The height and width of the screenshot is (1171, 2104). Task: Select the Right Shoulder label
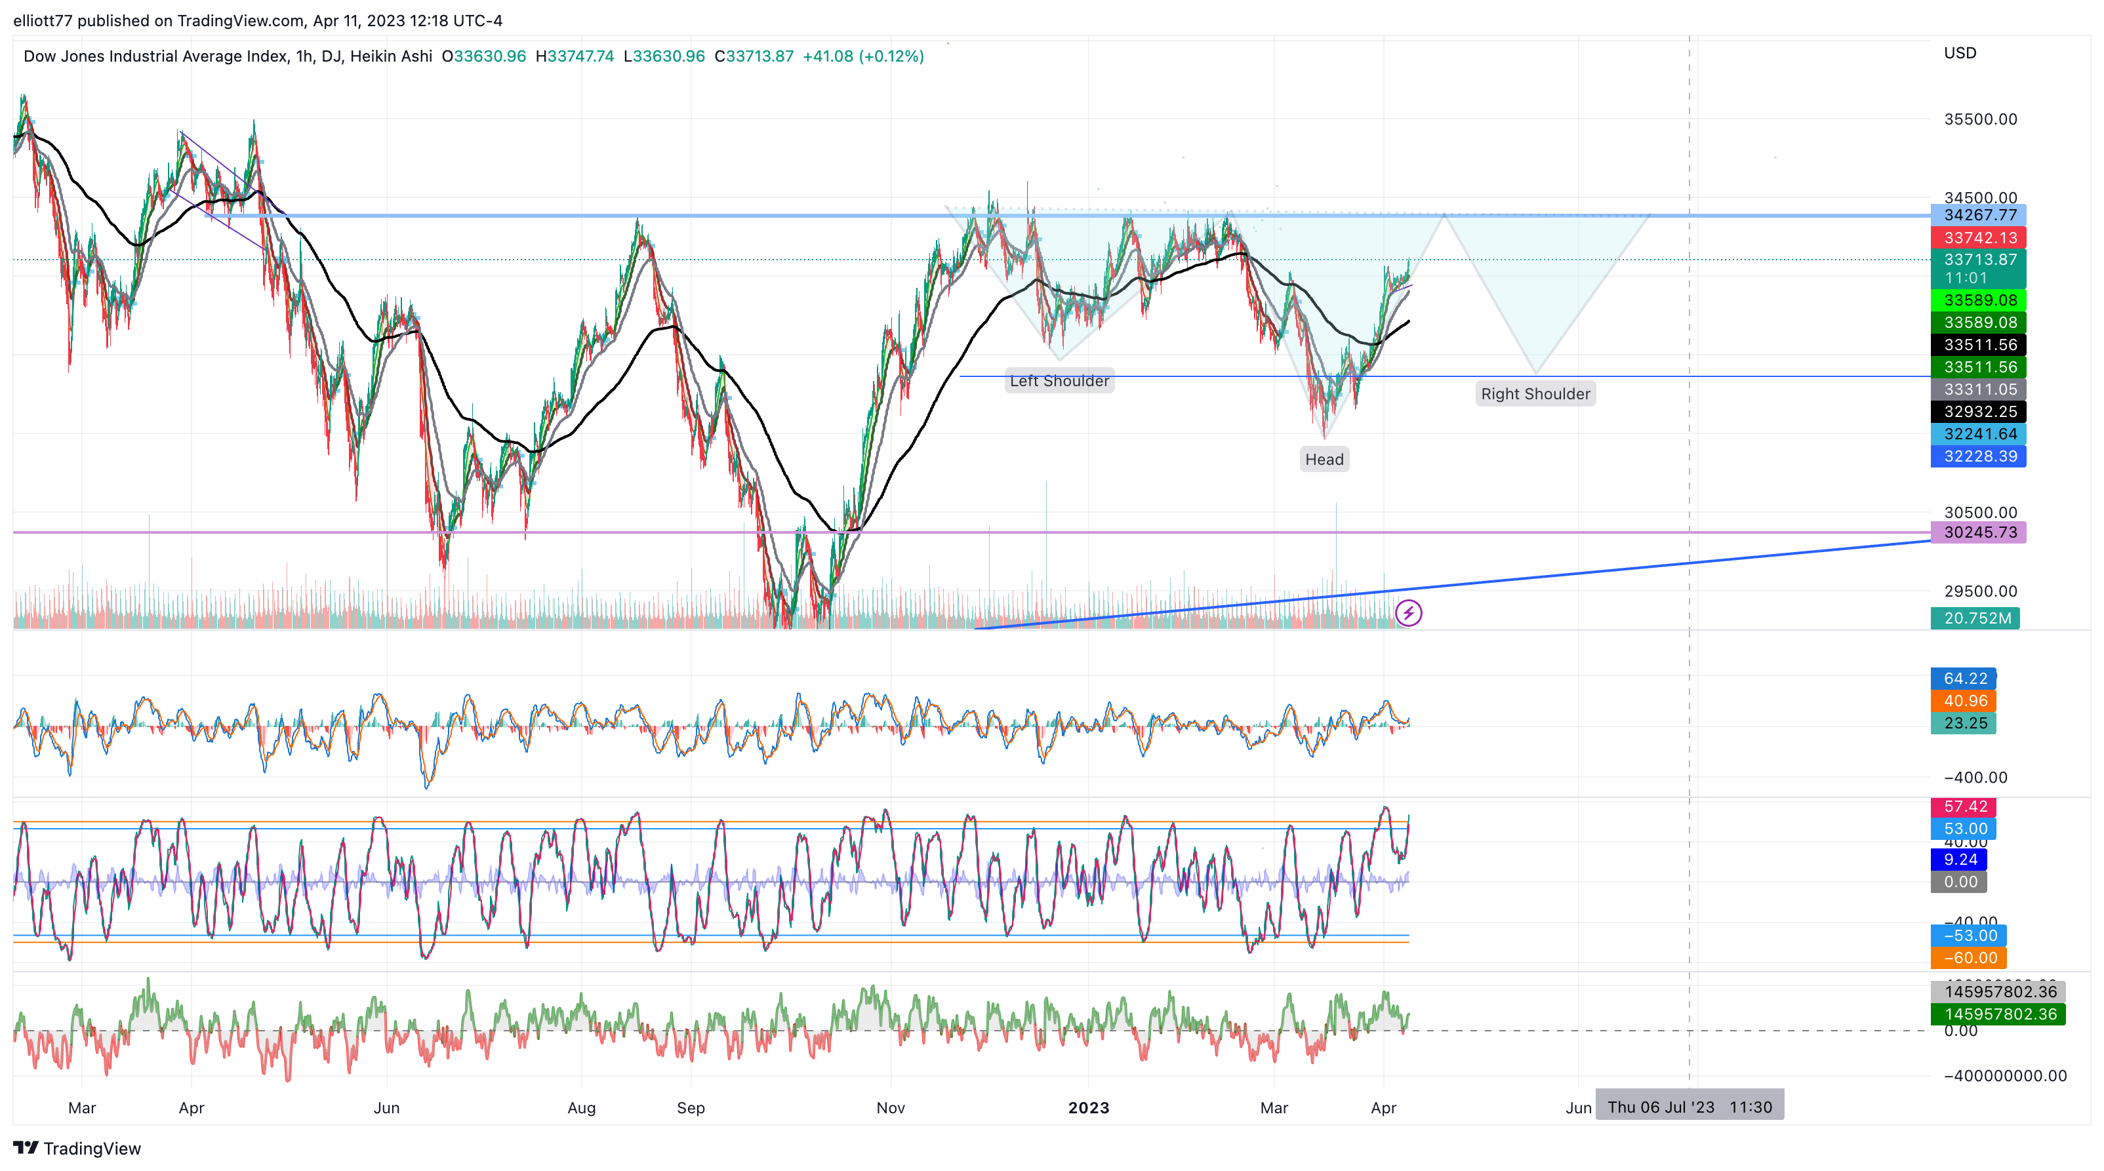tap(1535, 393)
